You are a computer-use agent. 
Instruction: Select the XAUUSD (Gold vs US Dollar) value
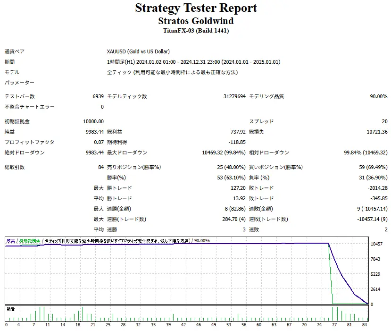coord(138,51)
